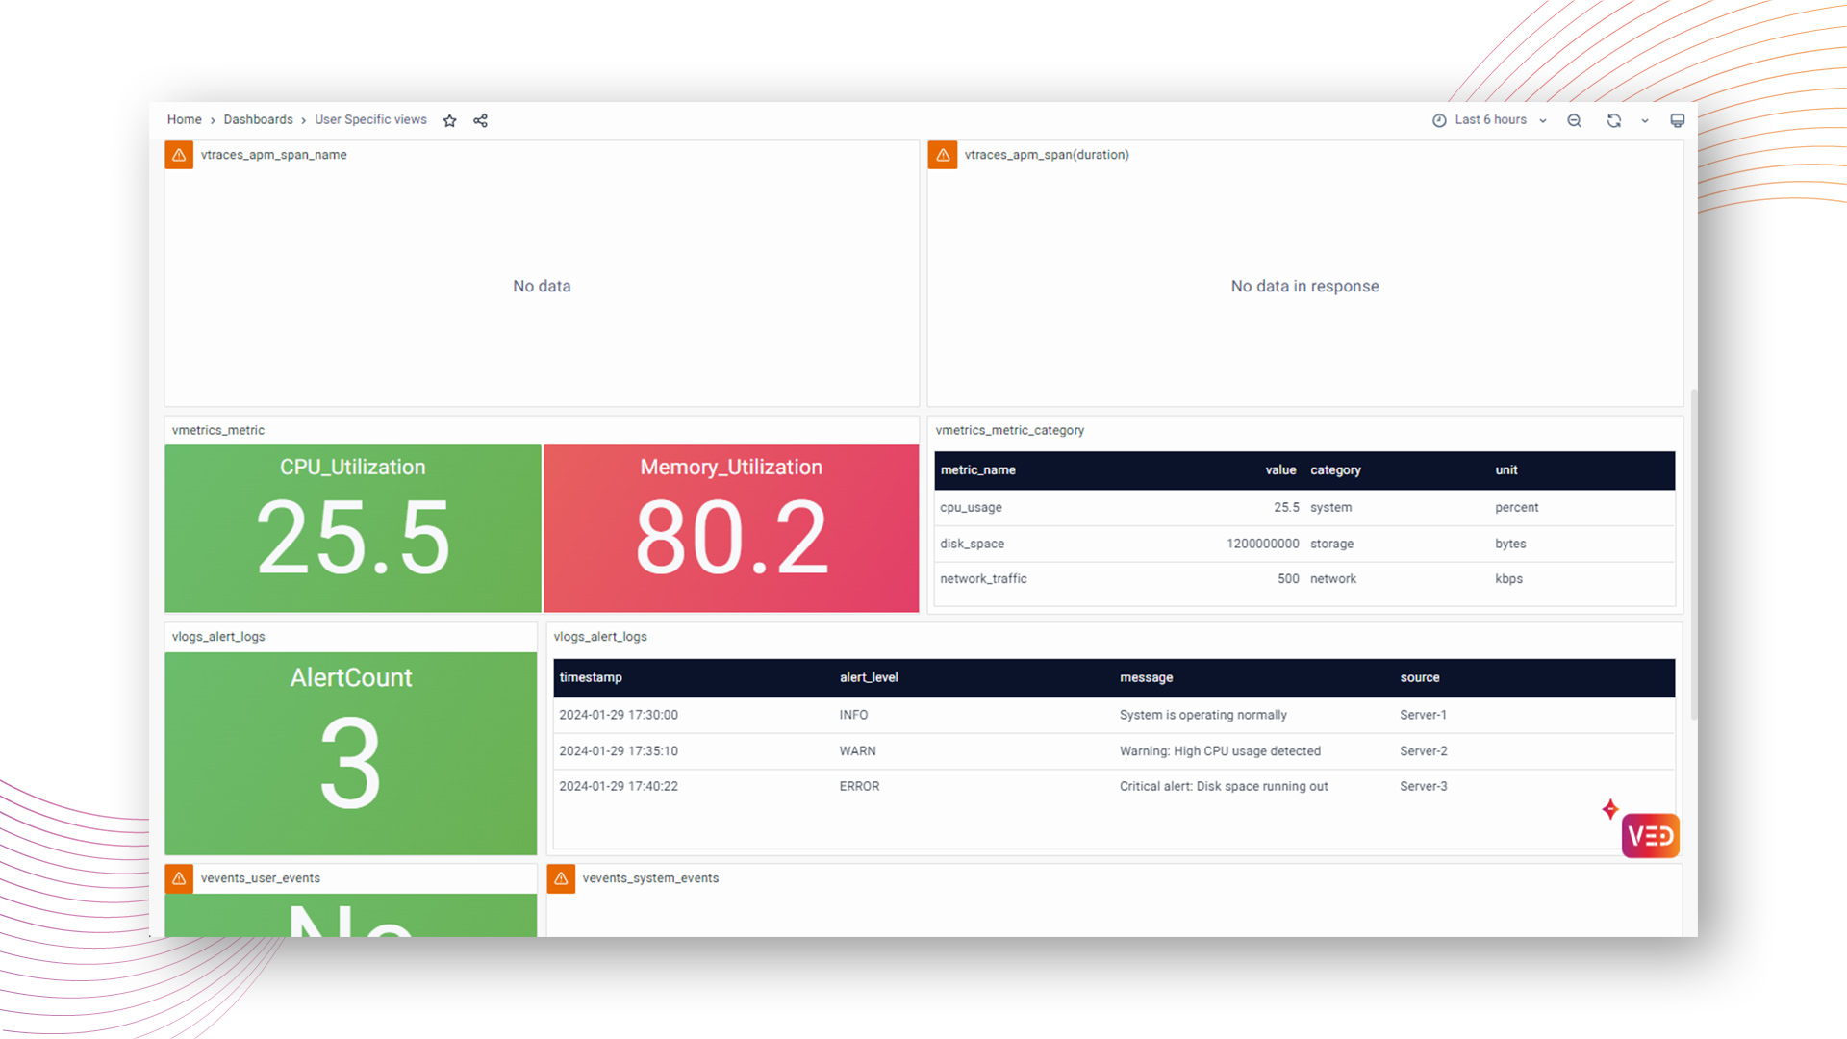Sort logs by alert_level column header

point(868,678)
